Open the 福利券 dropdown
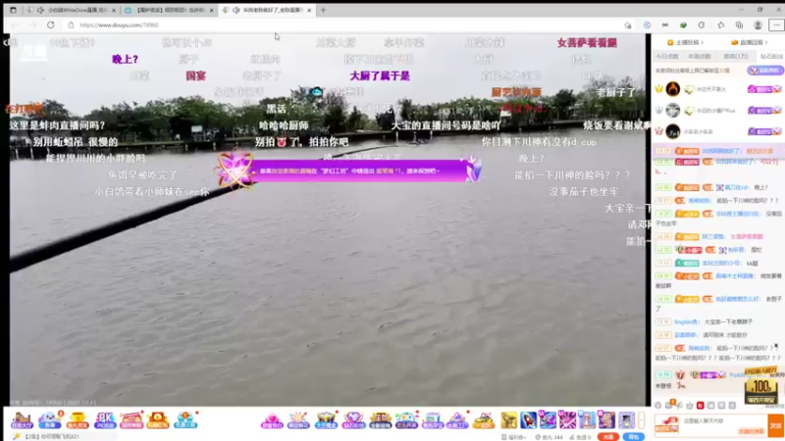 (513, 437)
